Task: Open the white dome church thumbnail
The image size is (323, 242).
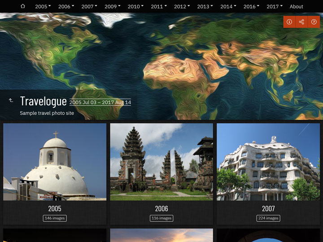Action: point(55,162)
